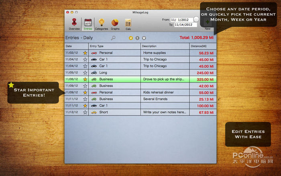Select 'Write your own notes here...' cell
Image resolution: width=281 pixels, height=176 pixels.
[x=165, y=112]
